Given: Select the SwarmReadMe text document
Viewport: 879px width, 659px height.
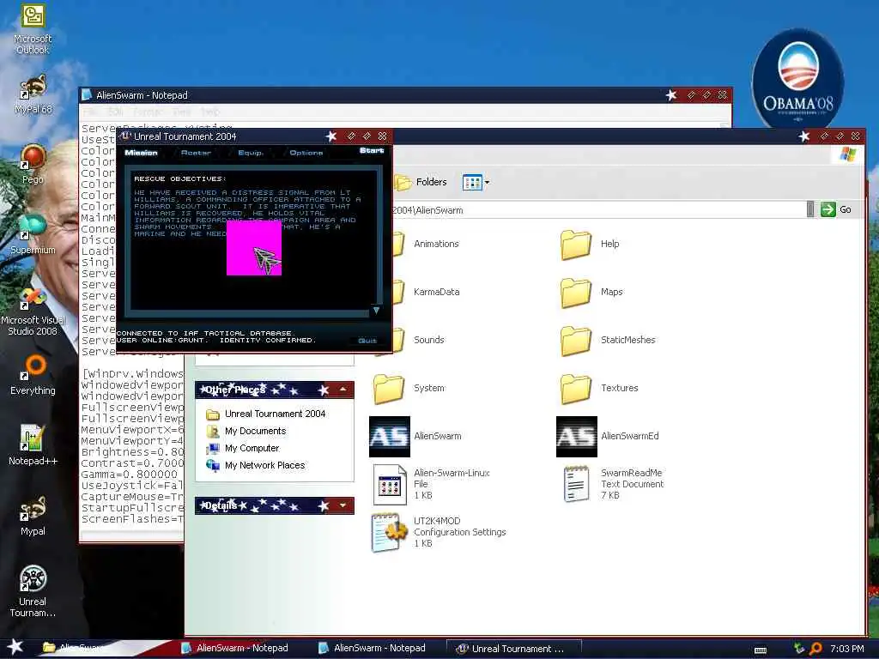Looking at the screenshot, I should tap(613, 484).
